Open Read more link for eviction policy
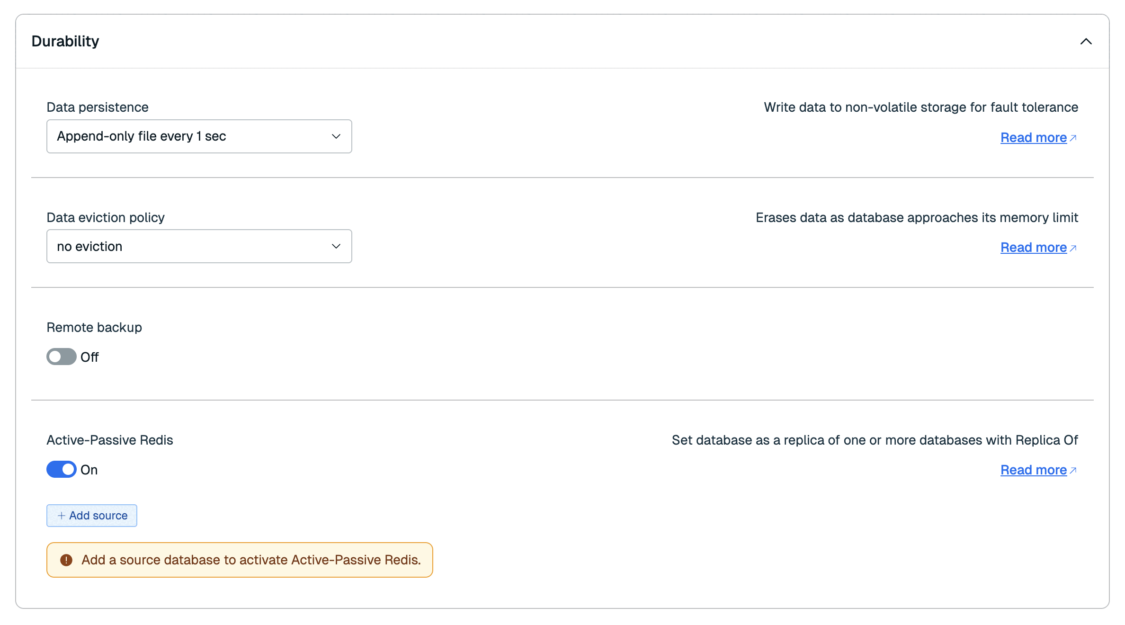The width and height of the screenshot is (1125, 625). click(1033, 247)
